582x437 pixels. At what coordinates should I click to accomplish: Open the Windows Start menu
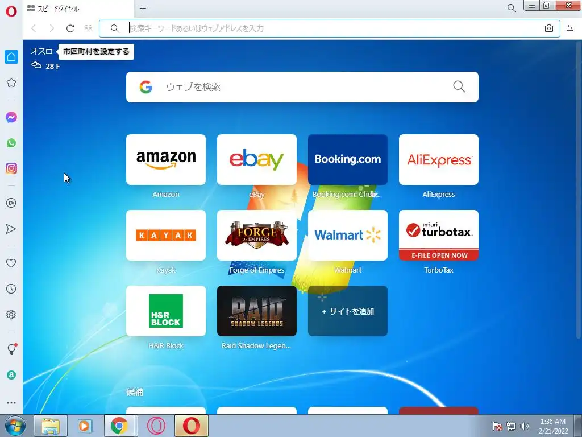point(15,426)
